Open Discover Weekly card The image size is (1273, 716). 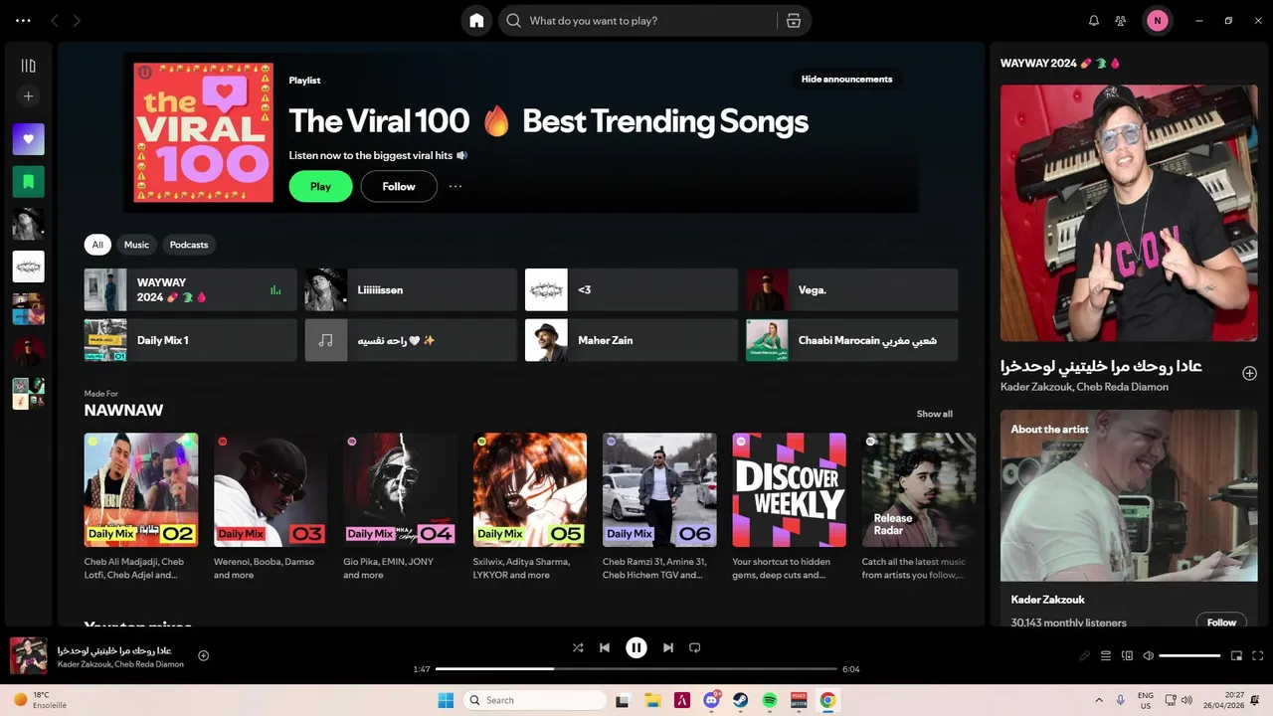[790, 507]
